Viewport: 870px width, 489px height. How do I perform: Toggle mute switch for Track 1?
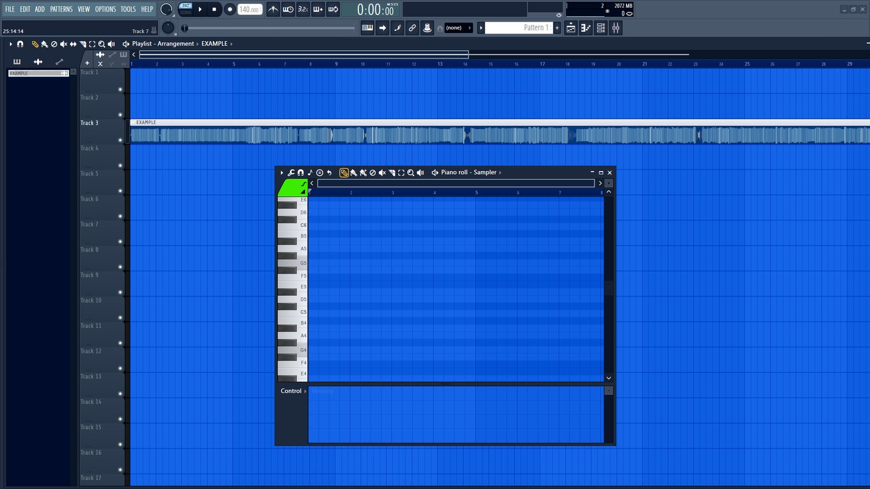tap(120, 89)
